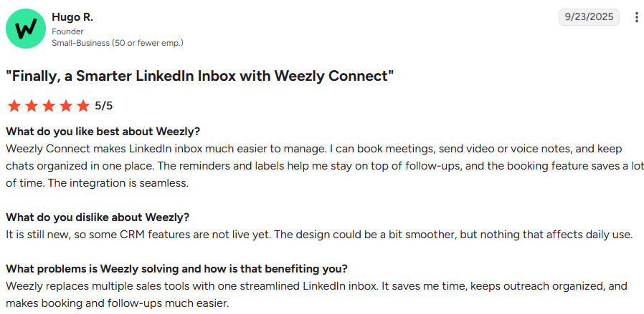The image size is (644, 314).
Task: Click the "What problems is Weezly solving" heading
Action: tap(176, 269)
